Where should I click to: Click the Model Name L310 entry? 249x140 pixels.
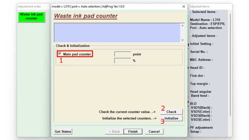pyautogui.click(x=205, y=20)
